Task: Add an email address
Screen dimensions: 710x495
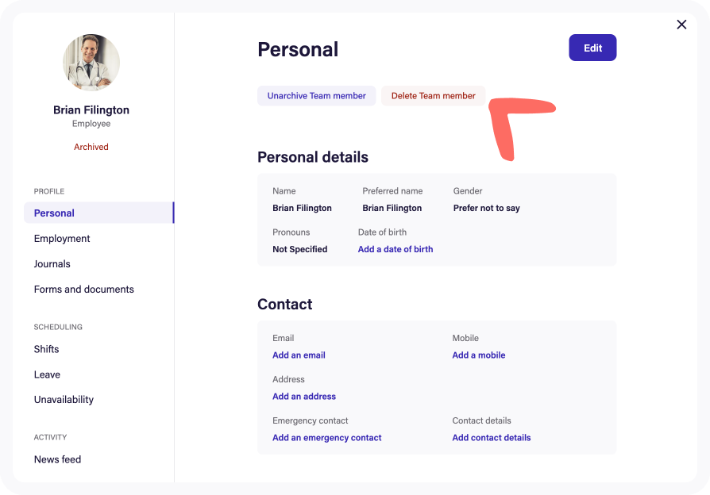Action: pos(299,355)
